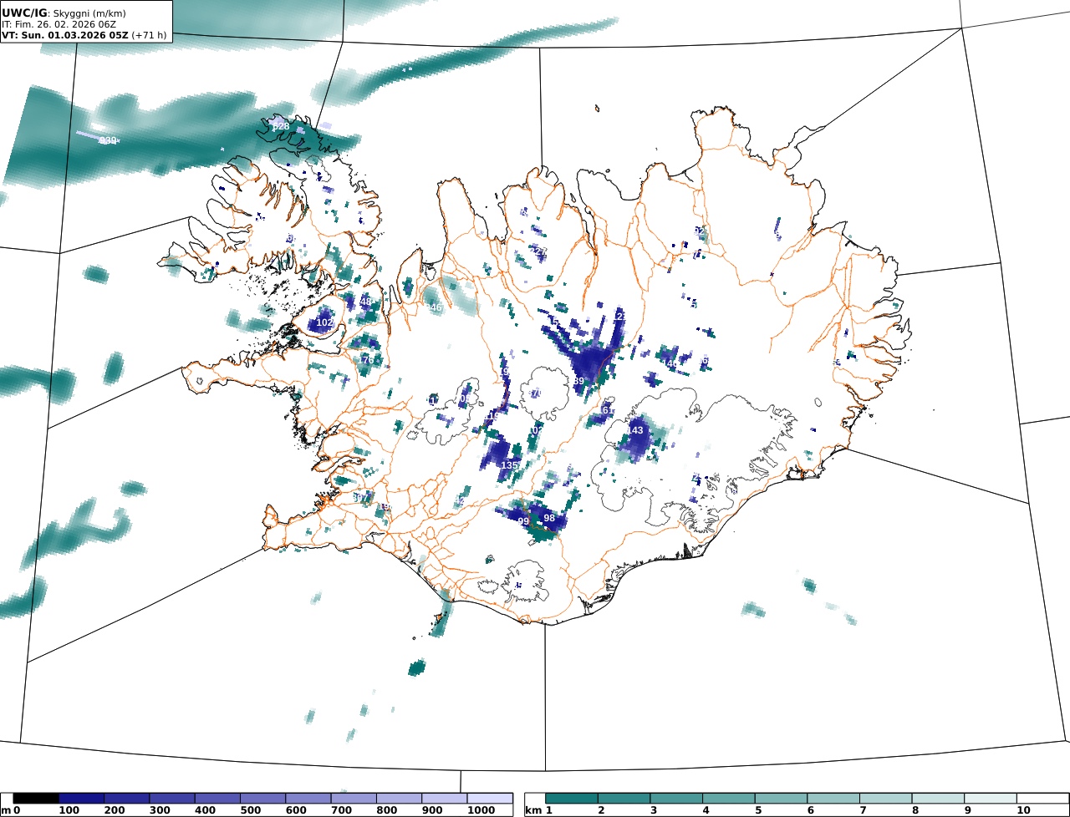Click the '200' label on the metre legend

(114, 810)
